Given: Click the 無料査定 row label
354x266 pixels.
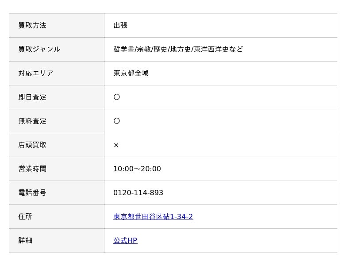Looking at the screenshot, I should tap(32, 121).
